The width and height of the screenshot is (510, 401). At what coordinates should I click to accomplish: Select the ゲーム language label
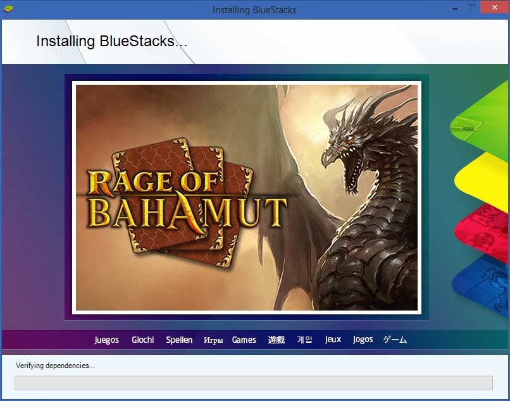[395, 340]
